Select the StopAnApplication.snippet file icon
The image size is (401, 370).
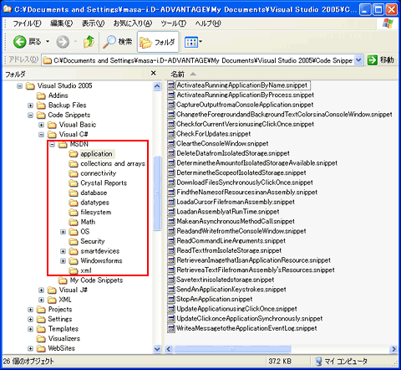[x=171, y=299]
